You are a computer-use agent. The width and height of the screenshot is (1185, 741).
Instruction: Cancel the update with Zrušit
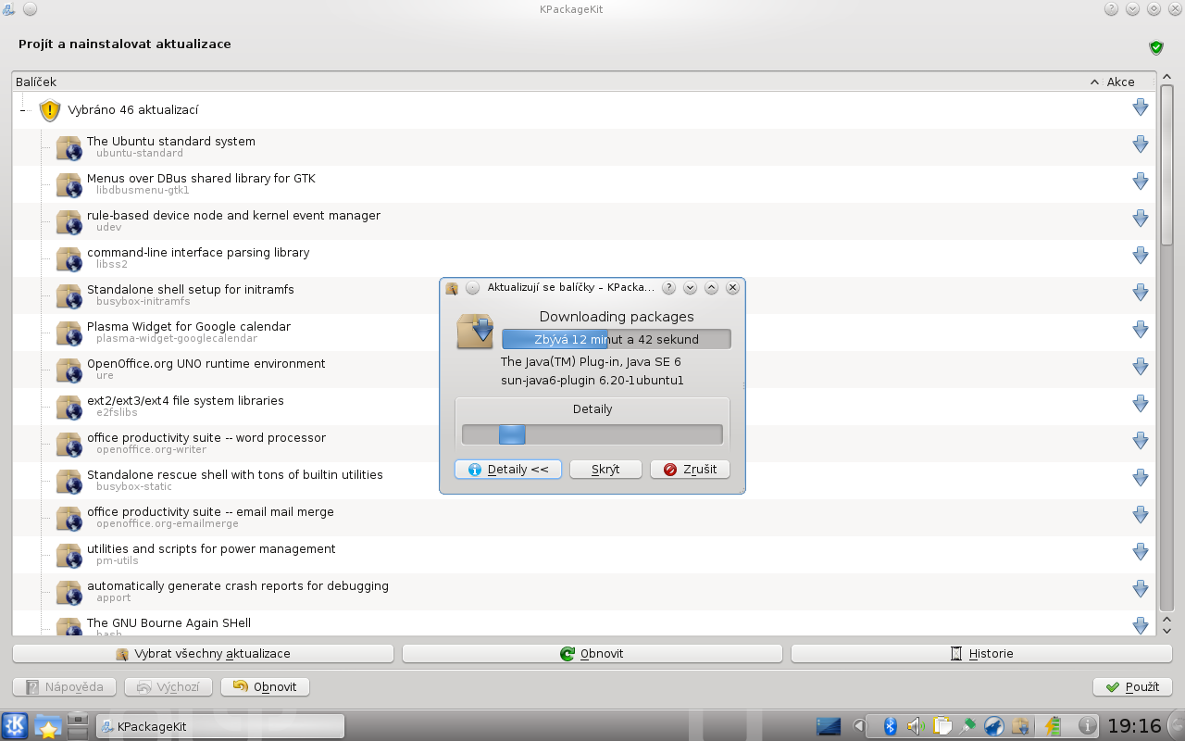tap(690, 470)
